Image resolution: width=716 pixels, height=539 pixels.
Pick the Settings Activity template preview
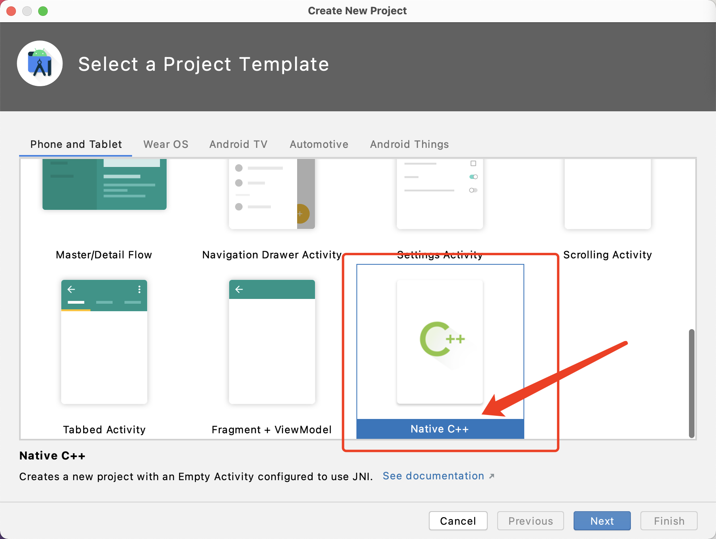440,194
